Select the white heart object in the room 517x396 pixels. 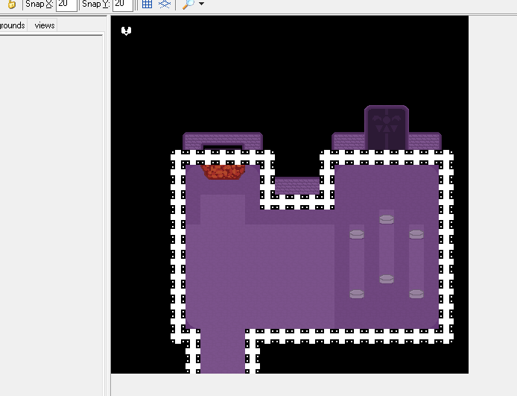[127, 31]
